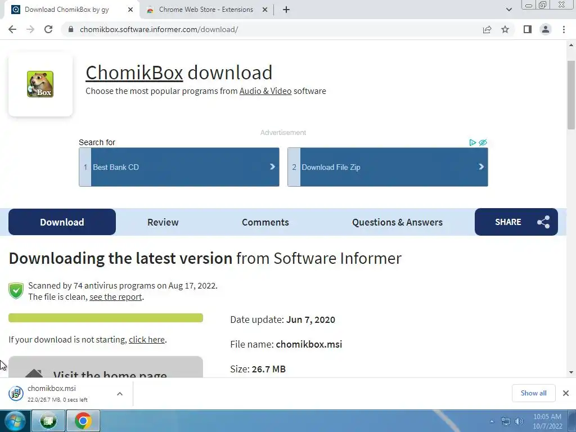
Task: Open the Chrome three-dot menu
Action: pos(564,29)
